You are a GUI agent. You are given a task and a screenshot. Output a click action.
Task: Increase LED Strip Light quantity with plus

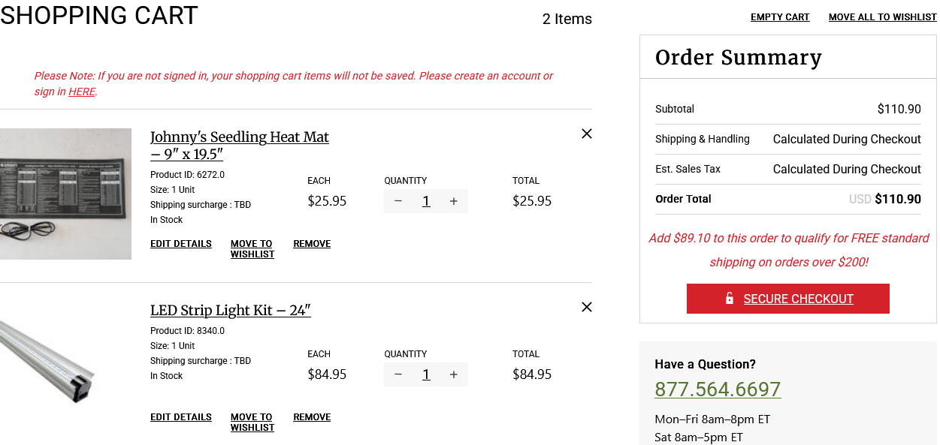click(x=454, y=374)
